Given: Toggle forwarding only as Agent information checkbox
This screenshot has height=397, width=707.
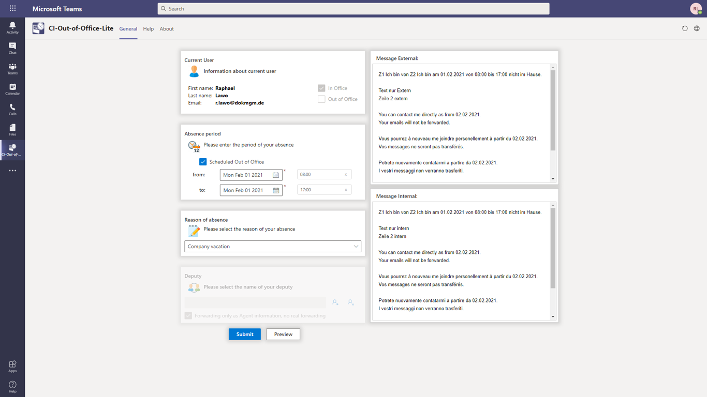Looking at the screenshot, I should [x=188, y=316].
